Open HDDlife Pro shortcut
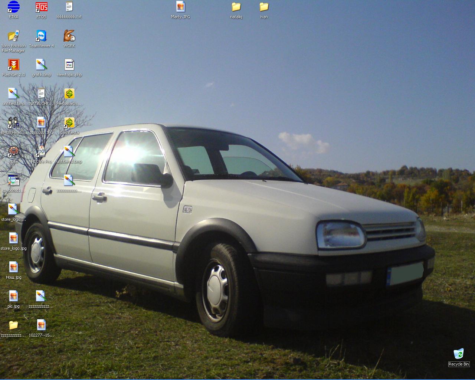 pos(41,152)
